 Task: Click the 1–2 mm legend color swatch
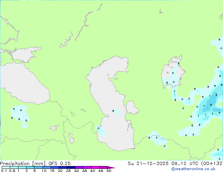[x=22, y=167]
